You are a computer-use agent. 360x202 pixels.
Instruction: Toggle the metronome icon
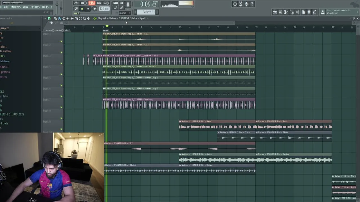pyautogui.click(x=76, y=3)
